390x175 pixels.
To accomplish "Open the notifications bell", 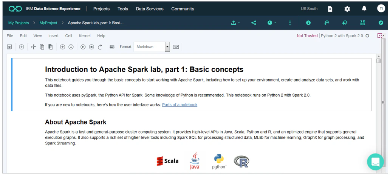I will (x=364, y=9).
